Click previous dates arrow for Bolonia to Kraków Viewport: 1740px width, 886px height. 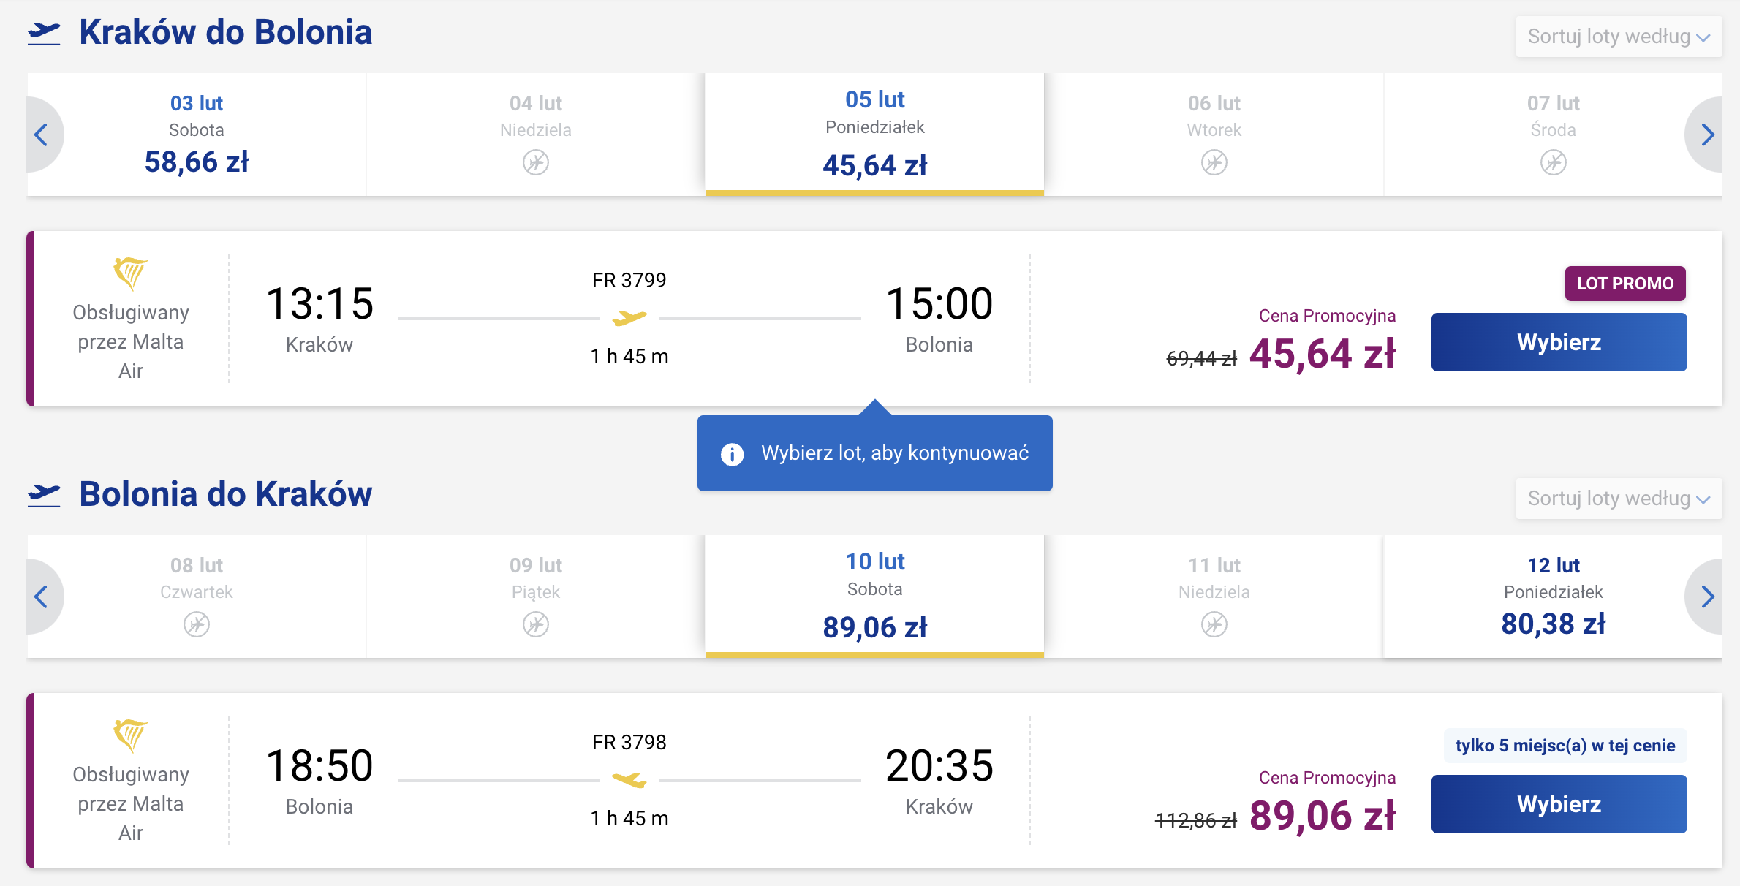click(42, 597)
